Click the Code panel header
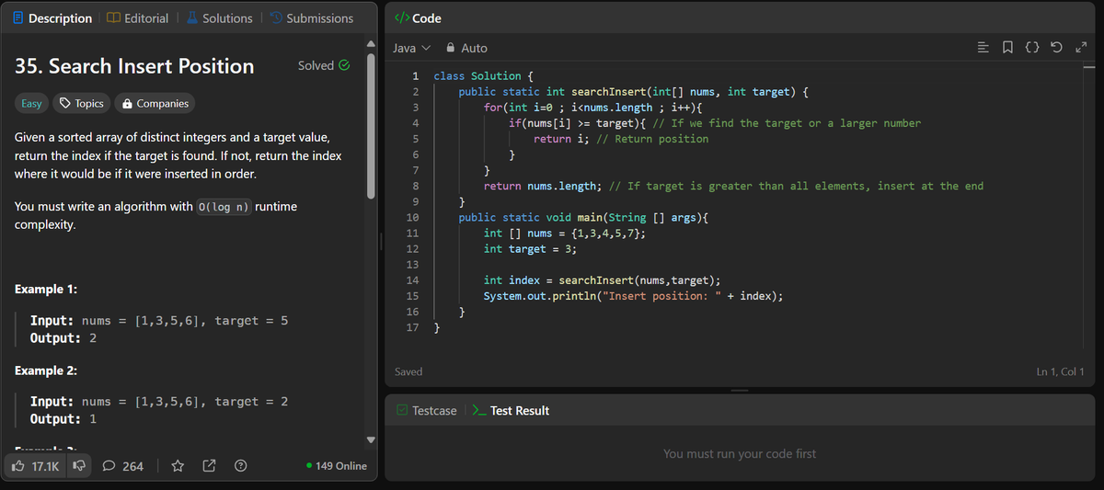1104x490 pixels. pos(418,18)
